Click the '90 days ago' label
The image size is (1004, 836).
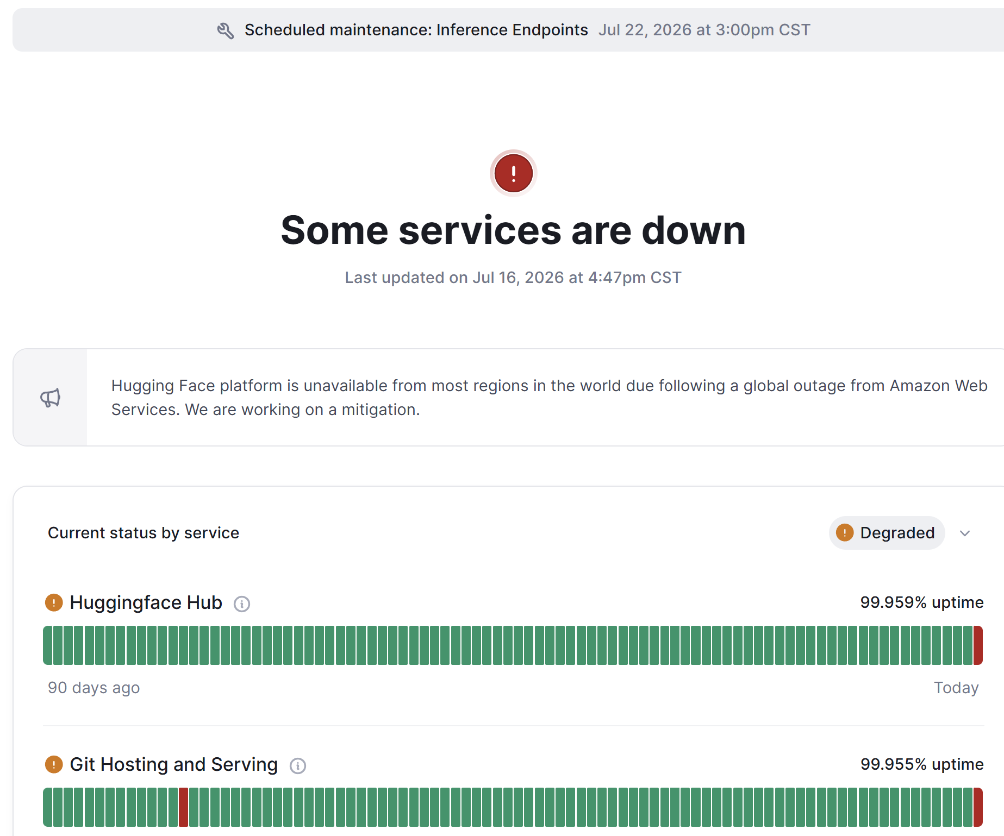93,688
